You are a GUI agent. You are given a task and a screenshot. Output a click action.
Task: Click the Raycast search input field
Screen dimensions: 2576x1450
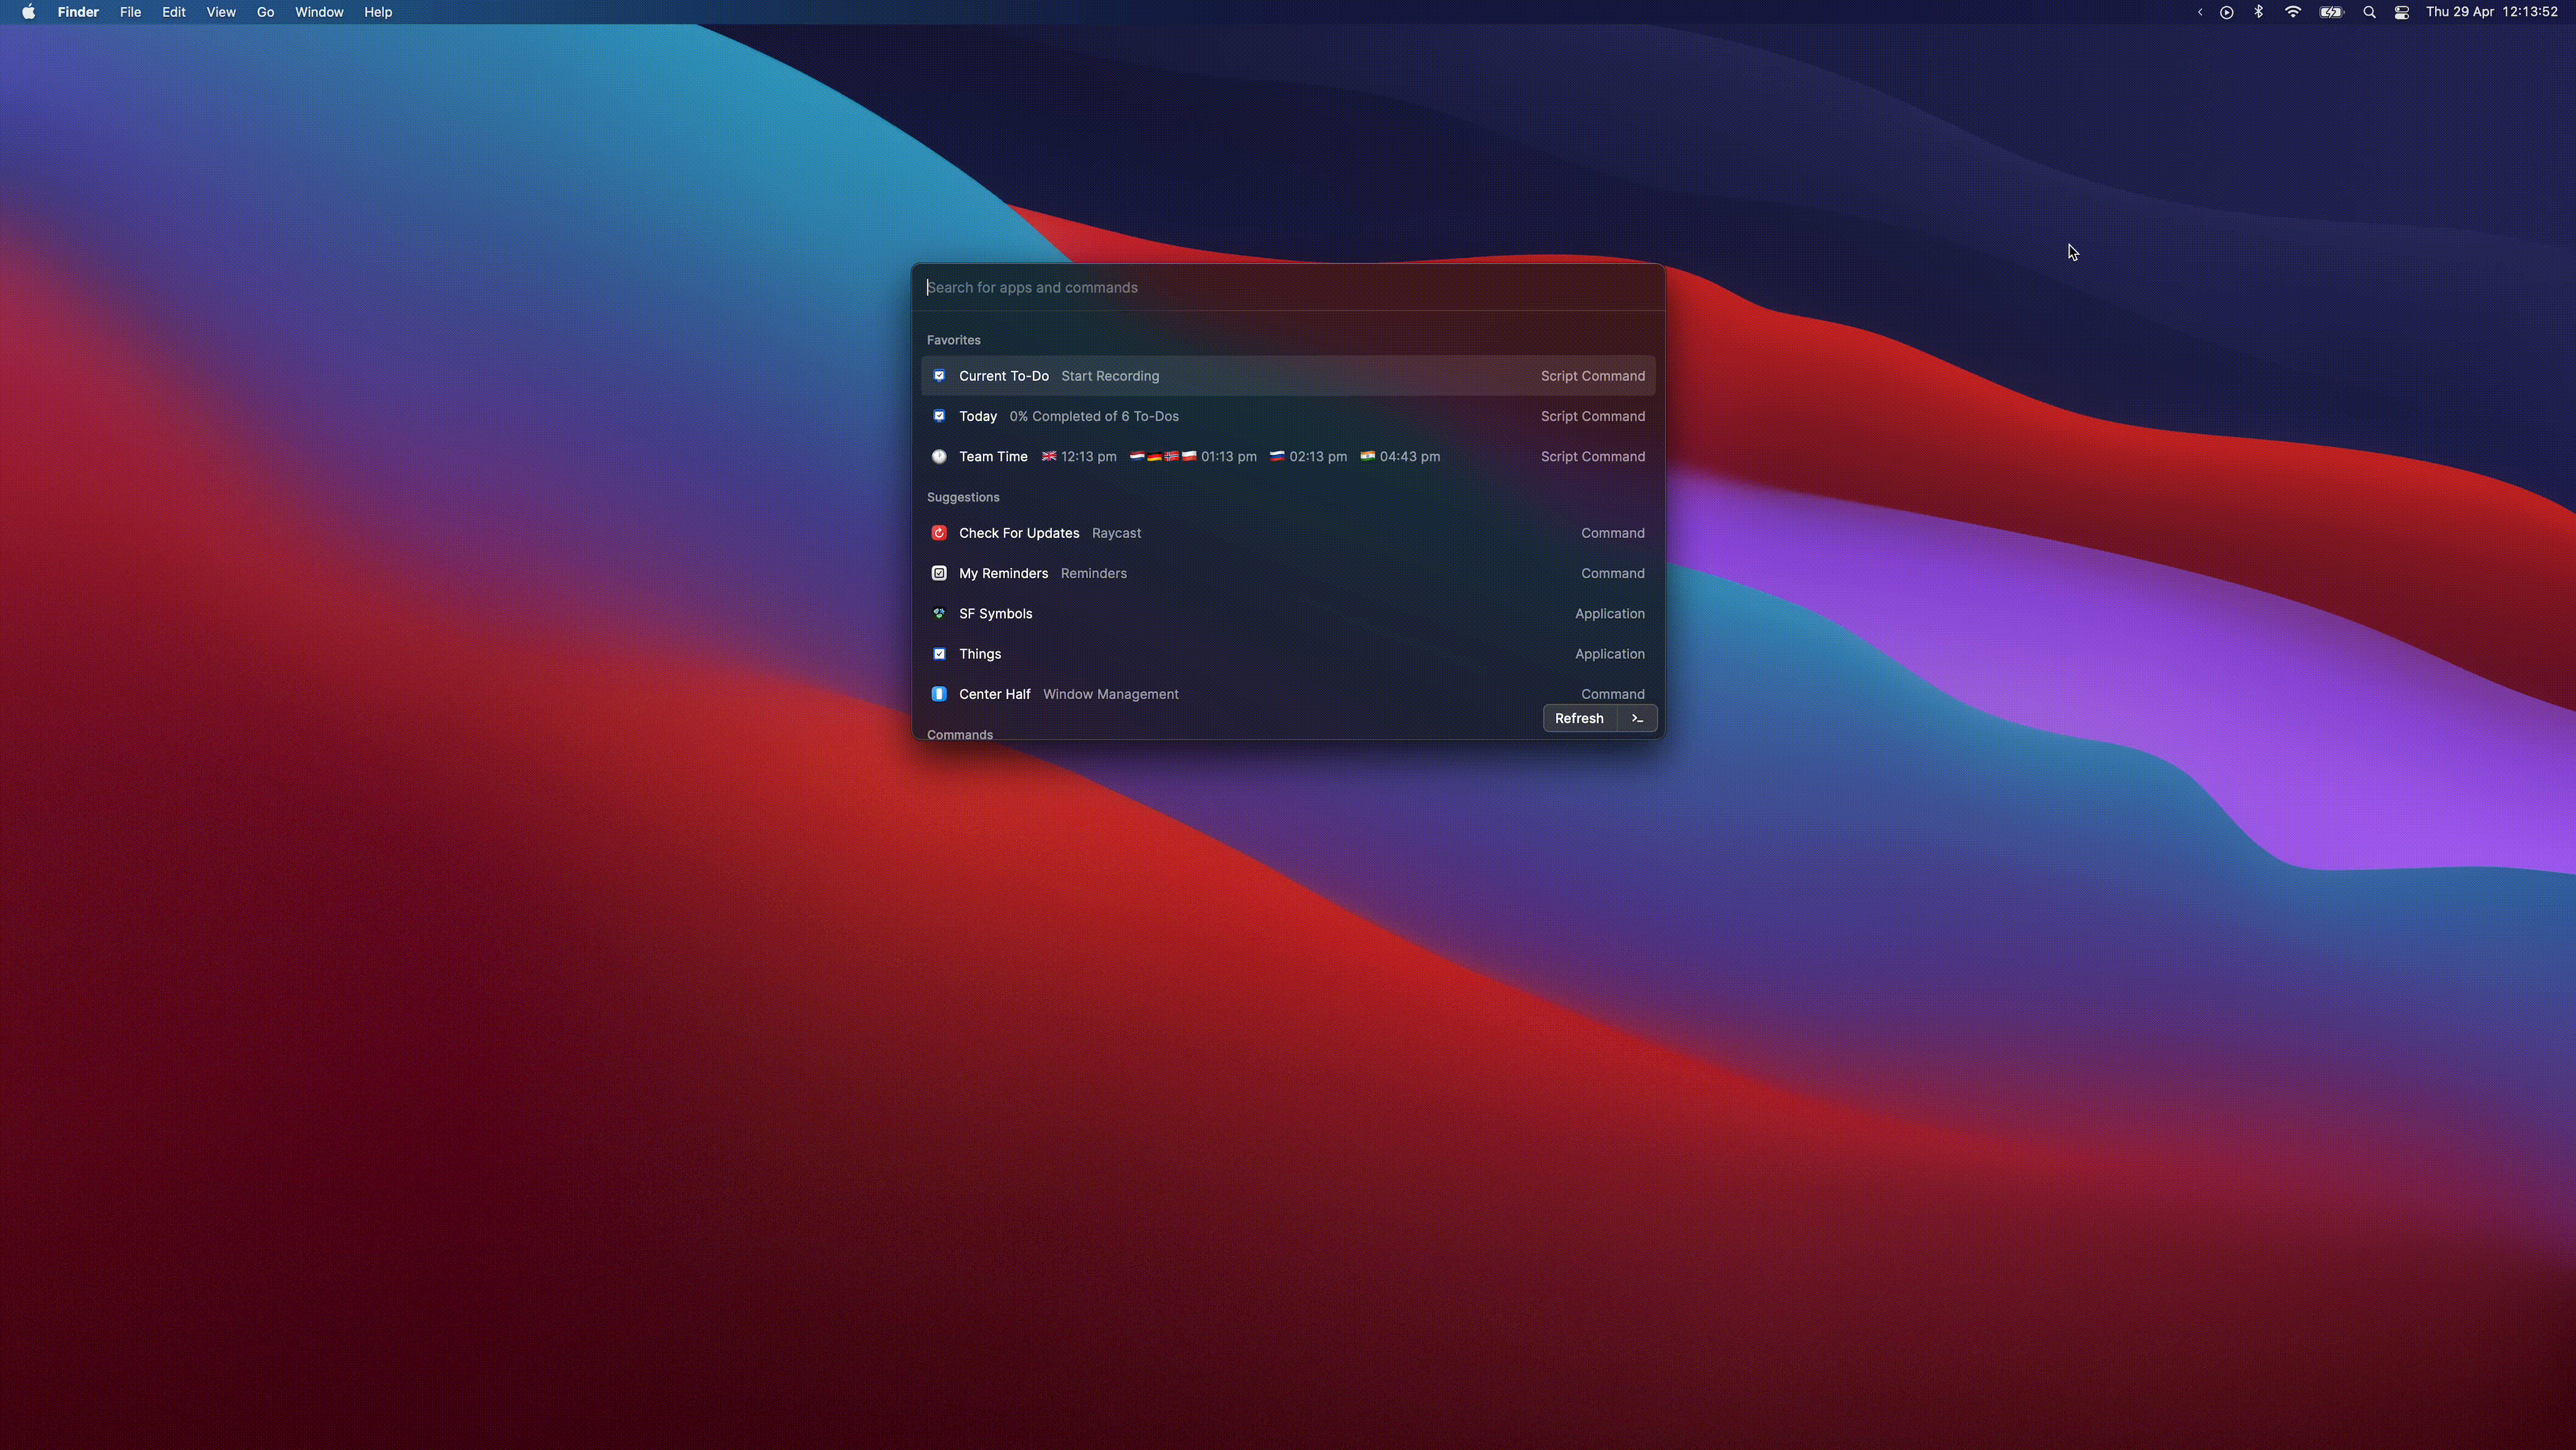(1288, 287)
